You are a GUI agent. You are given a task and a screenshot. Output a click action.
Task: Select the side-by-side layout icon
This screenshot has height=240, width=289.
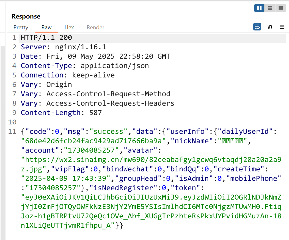(259, 8)
